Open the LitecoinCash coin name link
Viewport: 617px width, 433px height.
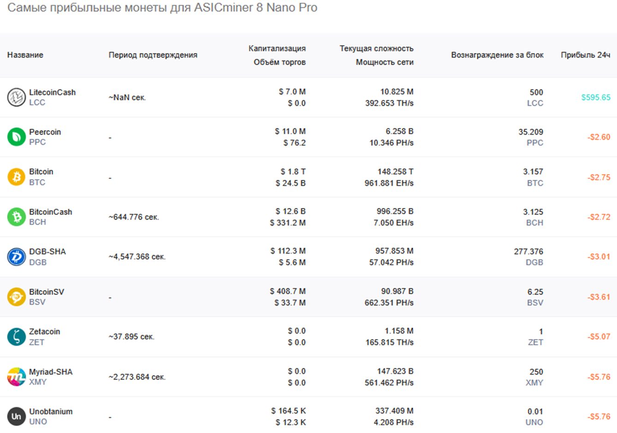52,92
